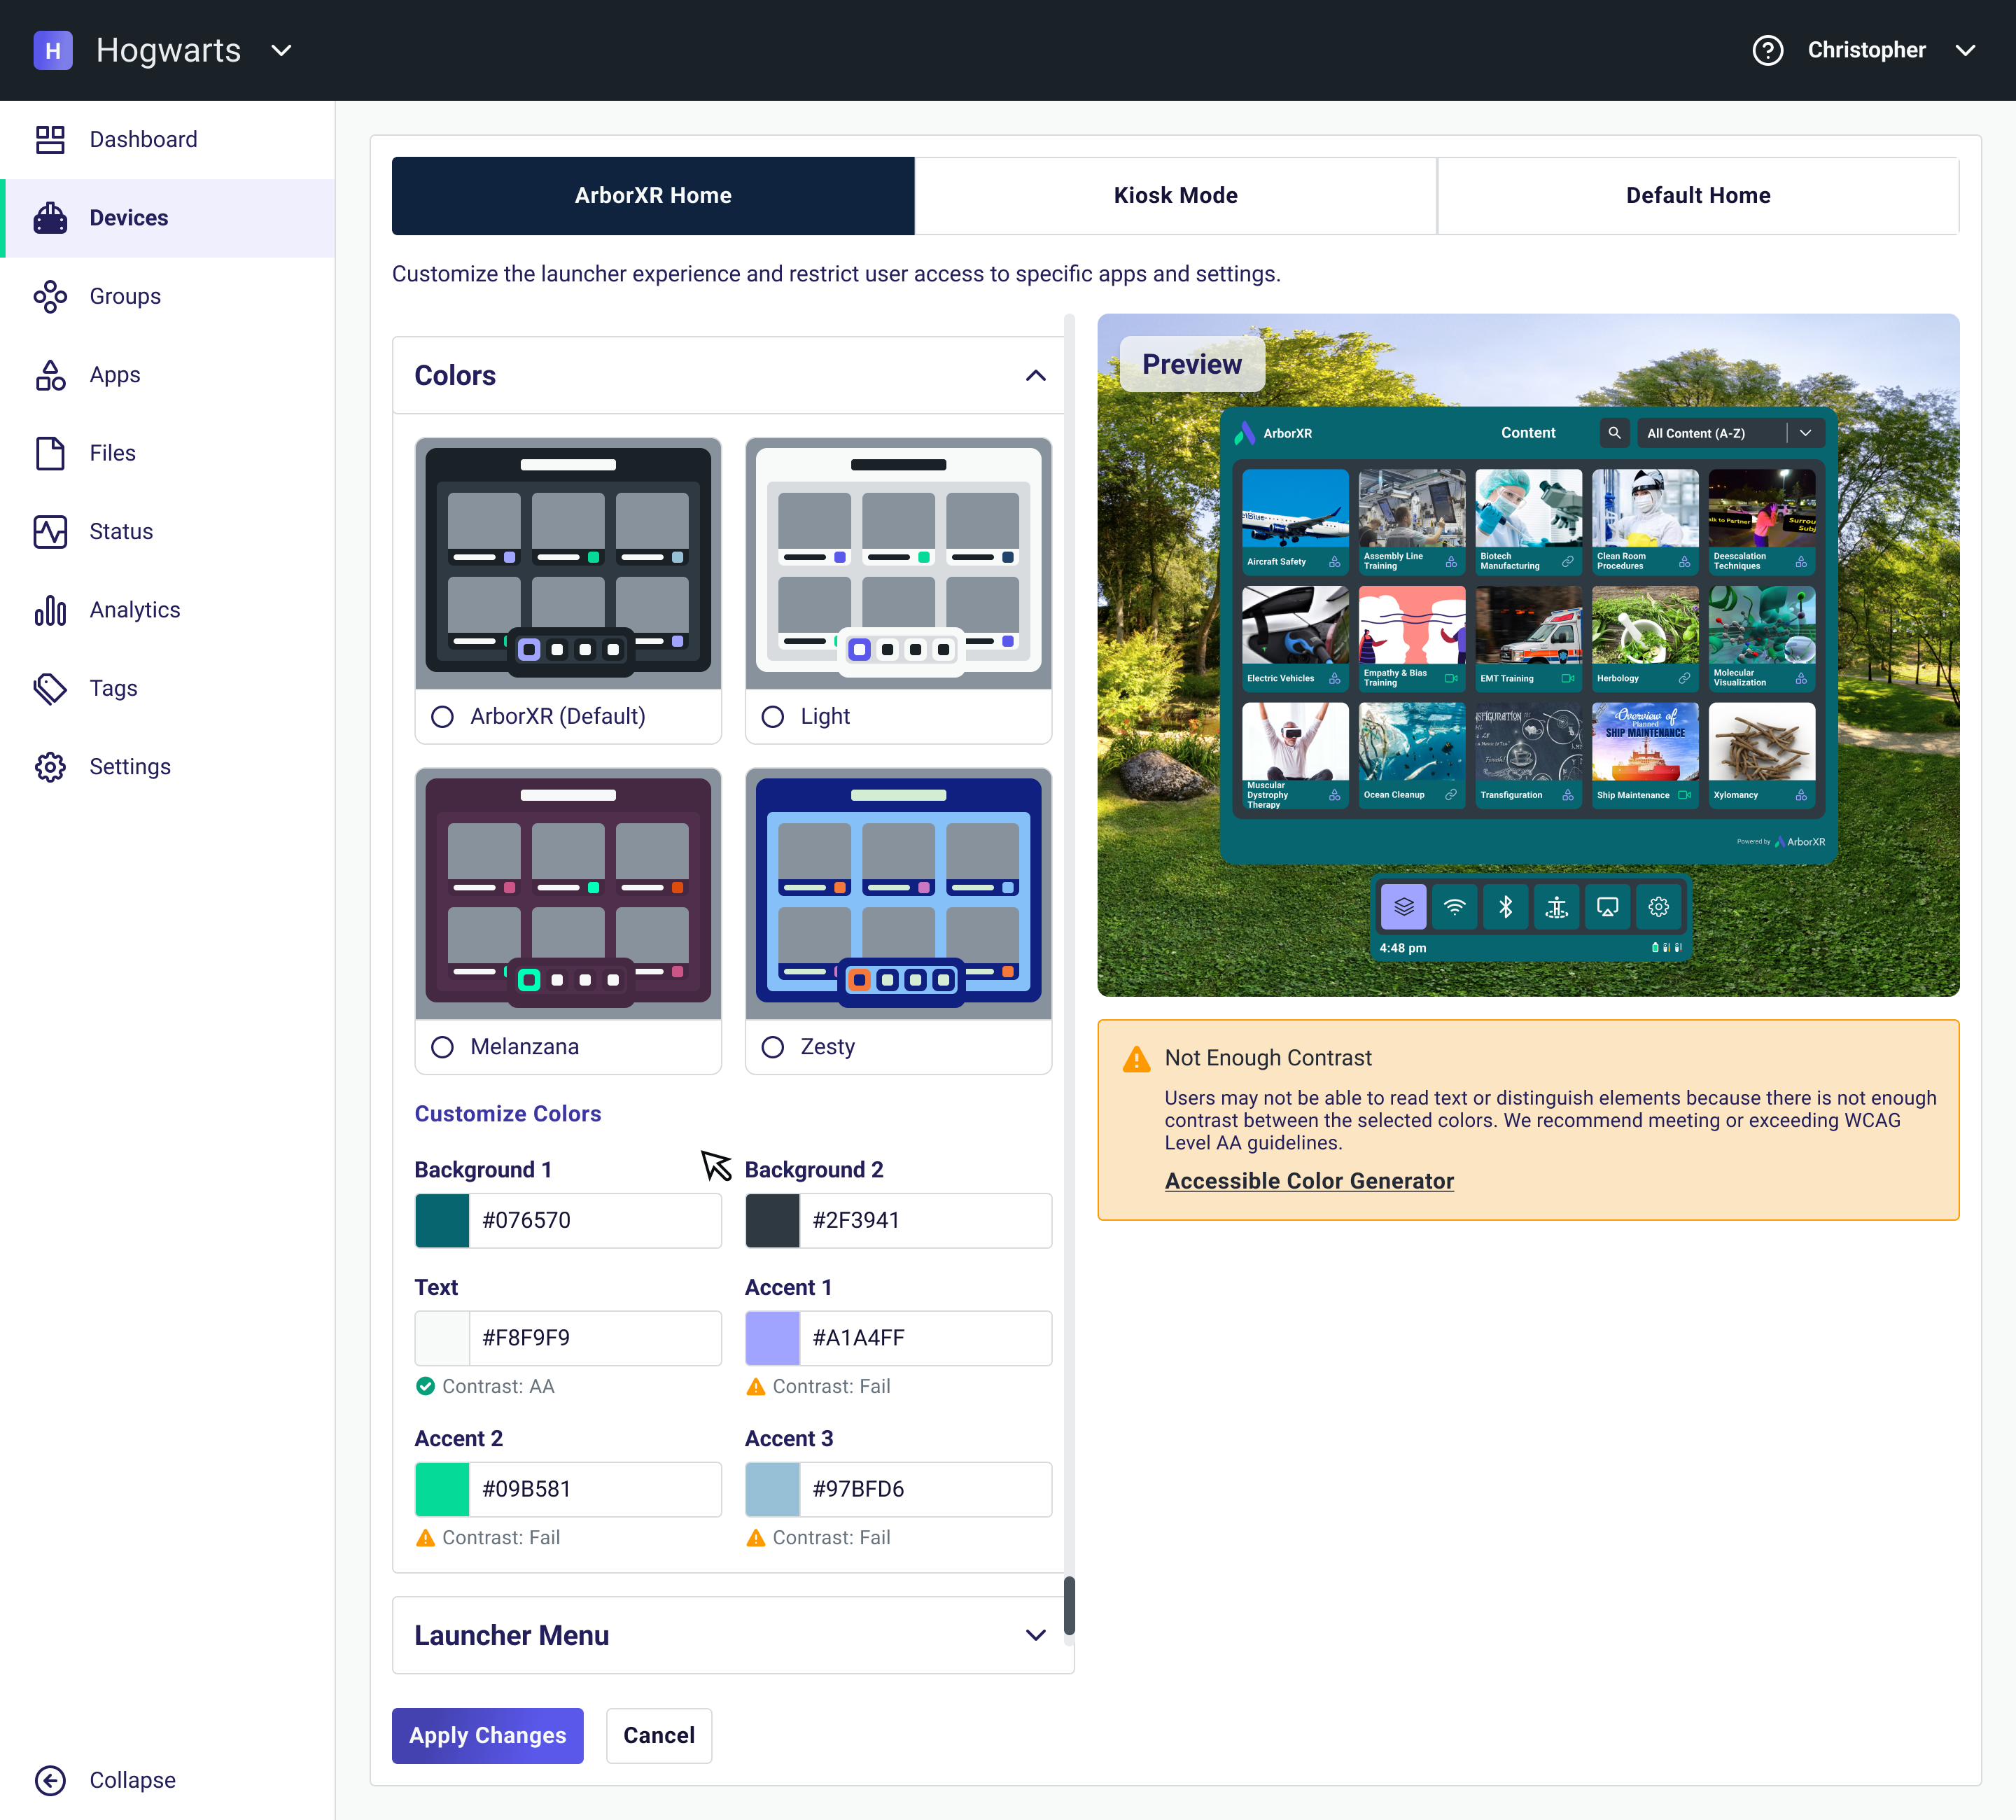Click the Status activity icon
The image size is (2016, 1820).
pyautogui.click(x=50, y=531)
